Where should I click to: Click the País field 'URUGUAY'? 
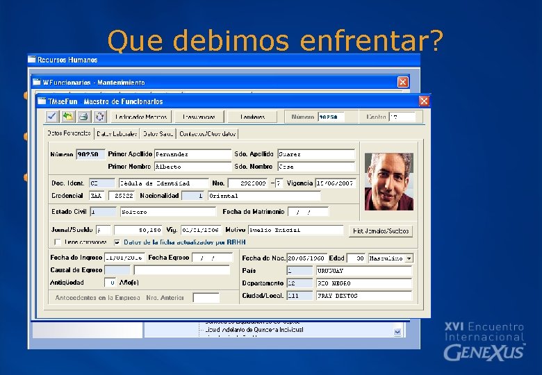point(364,271)
